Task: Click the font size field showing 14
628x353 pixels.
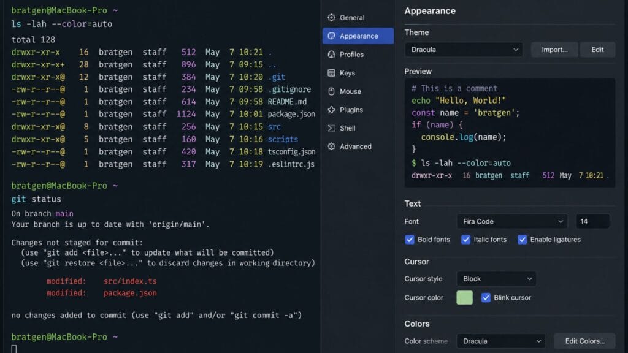Action: pyautogui.click(x=592, y=221)
